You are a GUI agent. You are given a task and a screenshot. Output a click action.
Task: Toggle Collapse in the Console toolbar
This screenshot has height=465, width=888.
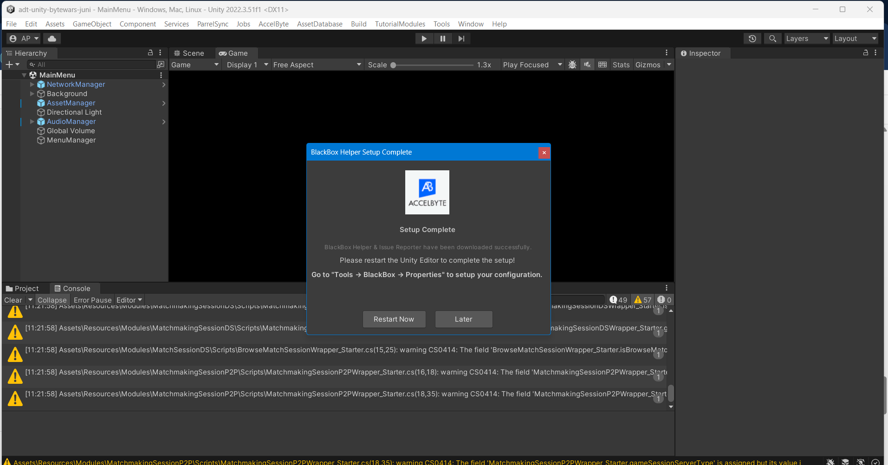point(52,300)
